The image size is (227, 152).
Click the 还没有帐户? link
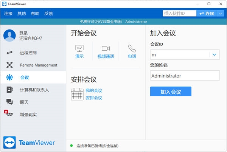tap(31, 38)
